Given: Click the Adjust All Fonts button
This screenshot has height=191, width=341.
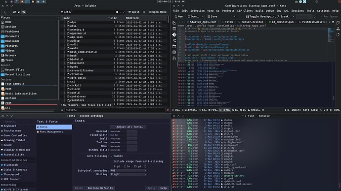Looking at the screenshot, I should tap(128, 127).
